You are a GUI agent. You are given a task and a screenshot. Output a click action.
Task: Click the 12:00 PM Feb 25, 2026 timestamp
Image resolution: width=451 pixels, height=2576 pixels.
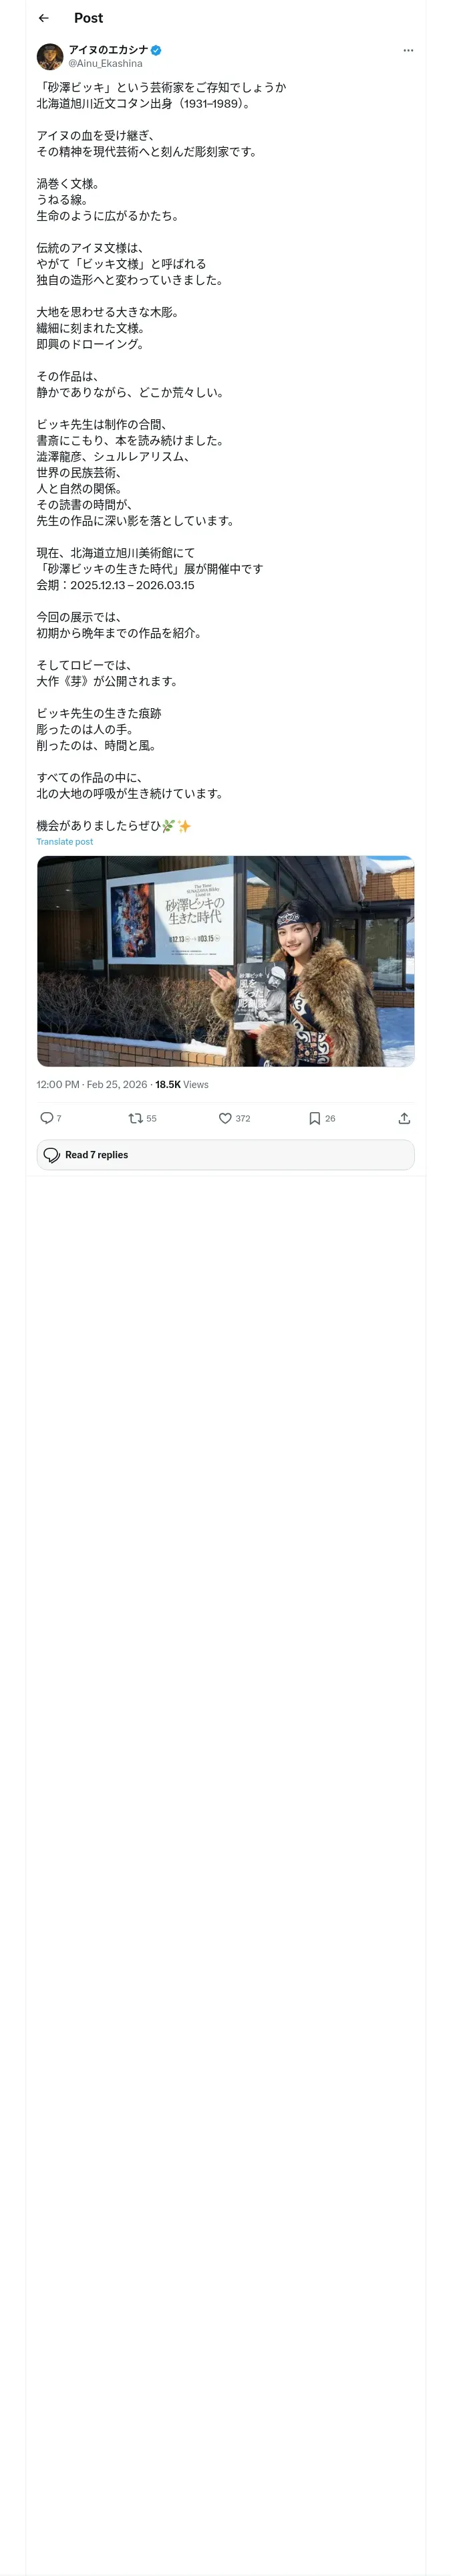(92, 1085)
